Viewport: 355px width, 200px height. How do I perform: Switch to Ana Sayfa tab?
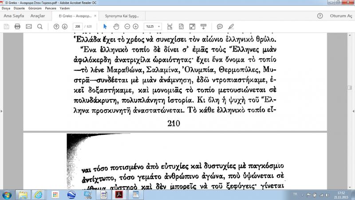tap(14, 16)
